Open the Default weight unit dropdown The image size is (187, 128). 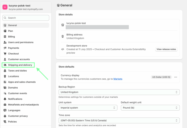150,107
